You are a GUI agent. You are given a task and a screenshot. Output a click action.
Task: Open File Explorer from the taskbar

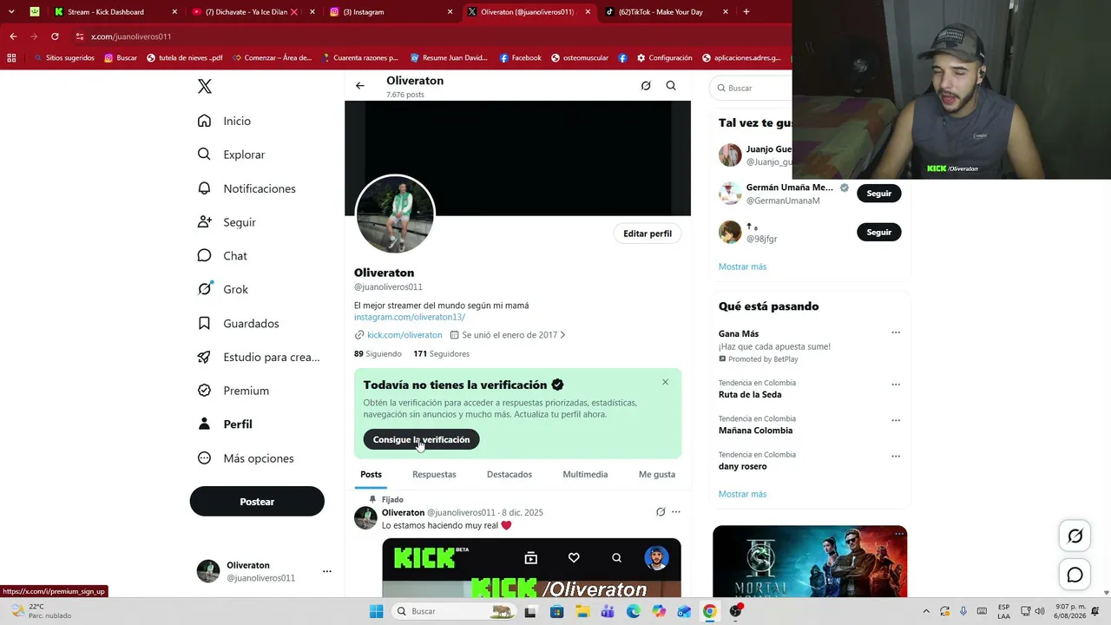tap(582, 611)
